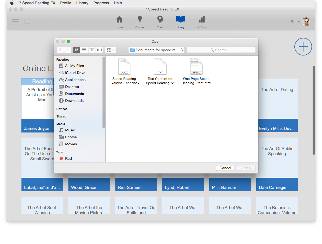Click the Courses lightbulb icon
This screenshot has width=322, height=244.
[x=140, y=20]
